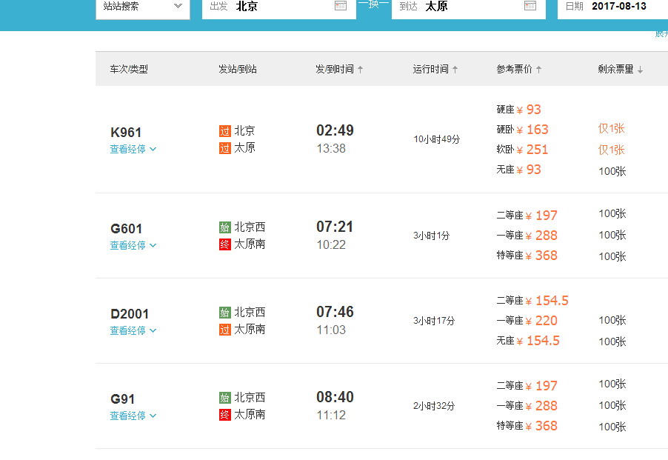The image size is (668, 460).
Task: Click the 车次/类型 column header
Action: pos(129,70)
